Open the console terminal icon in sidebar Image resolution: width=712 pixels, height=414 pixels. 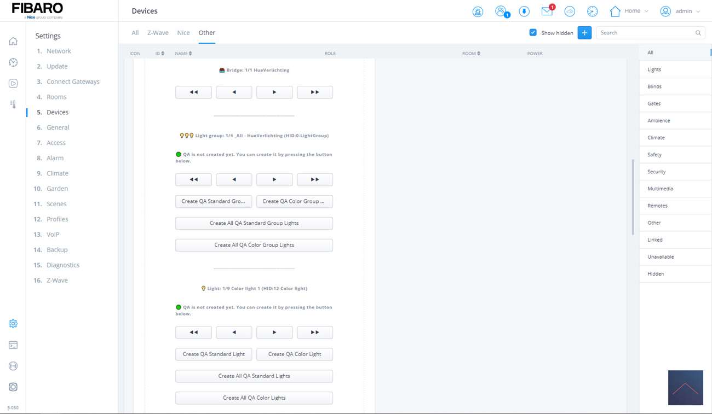(x=13, y=345)
